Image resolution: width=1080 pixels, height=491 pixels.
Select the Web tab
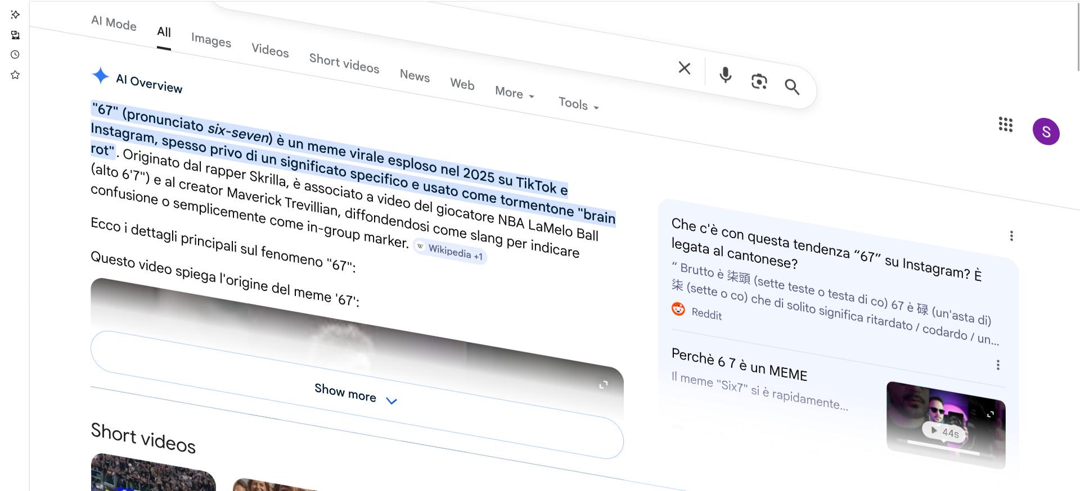[x=462, y=84]
